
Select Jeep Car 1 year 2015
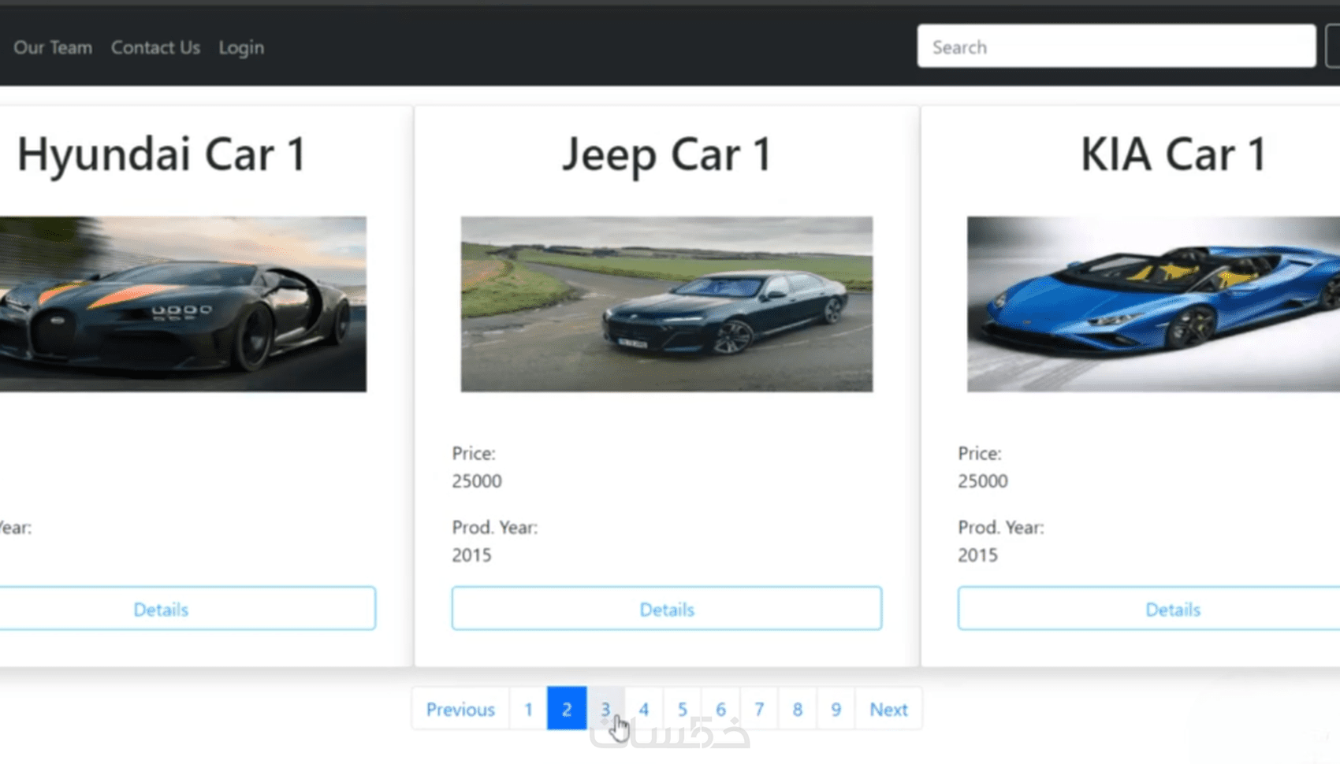[471, 555]
